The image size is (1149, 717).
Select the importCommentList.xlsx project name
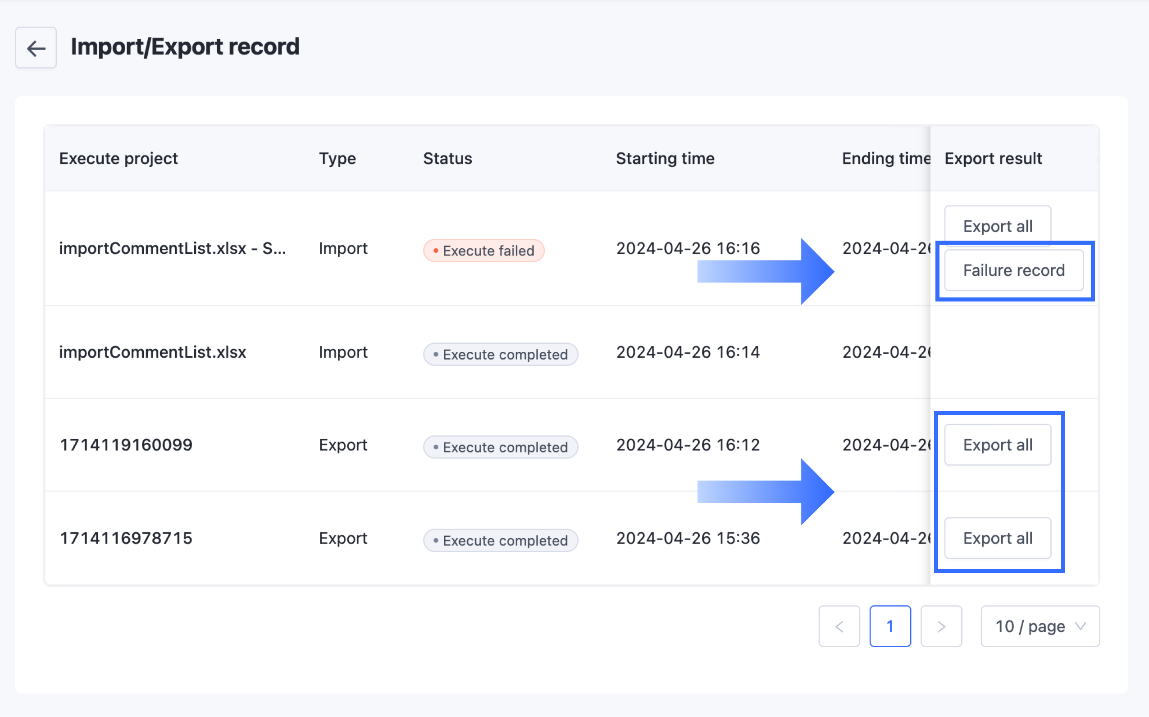tap(153, 352)
